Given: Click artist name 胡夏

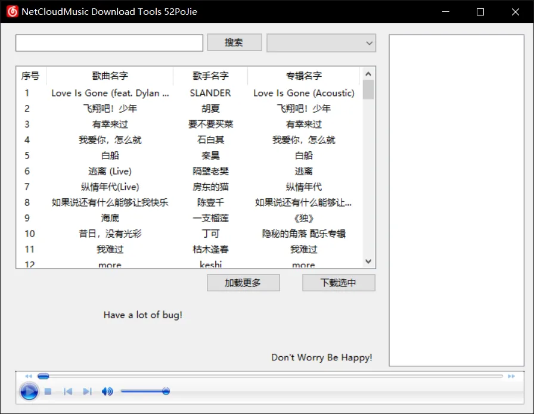Looking at the screenshot, I should click(x=210, y=108).
